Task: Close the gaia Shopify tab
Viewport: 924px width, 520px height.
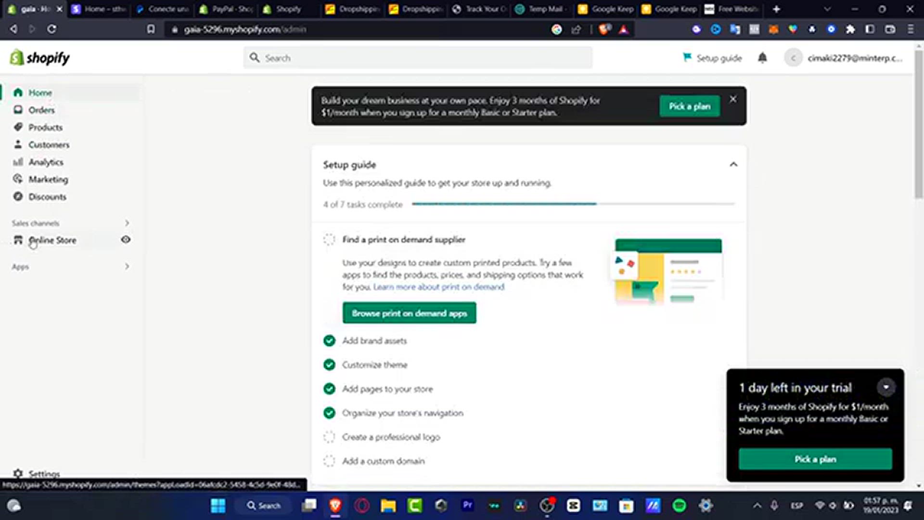Action: tap(60, 9)
